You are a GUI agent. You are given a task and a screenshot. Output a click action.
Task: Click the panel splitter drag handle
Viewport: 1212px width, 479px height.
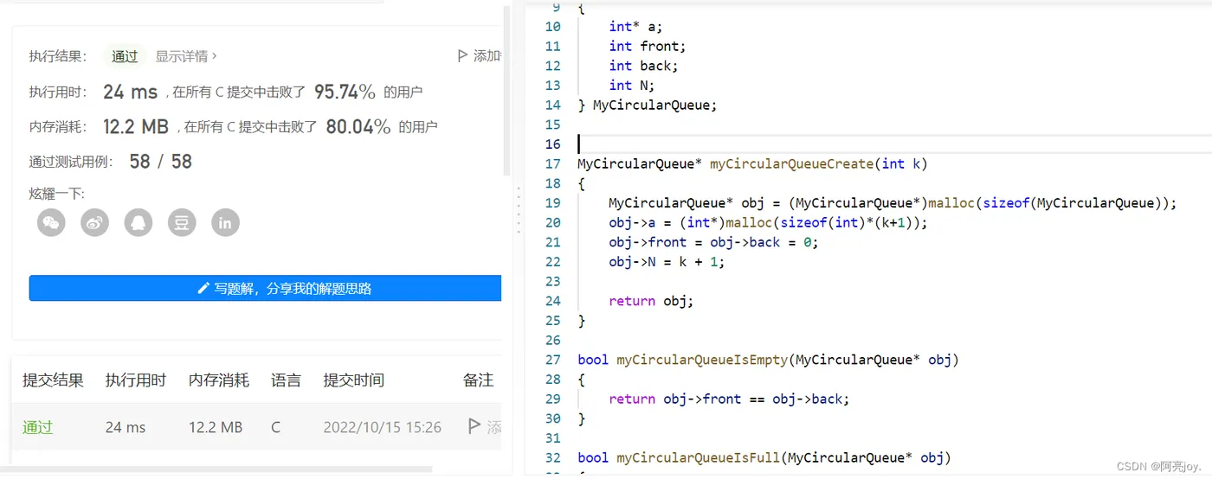[x=518, y=210]
